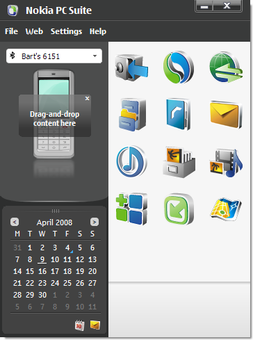The image size is (253, 340).
Task: Open the File manager cabinet icon
Action: tap(132, 115)
